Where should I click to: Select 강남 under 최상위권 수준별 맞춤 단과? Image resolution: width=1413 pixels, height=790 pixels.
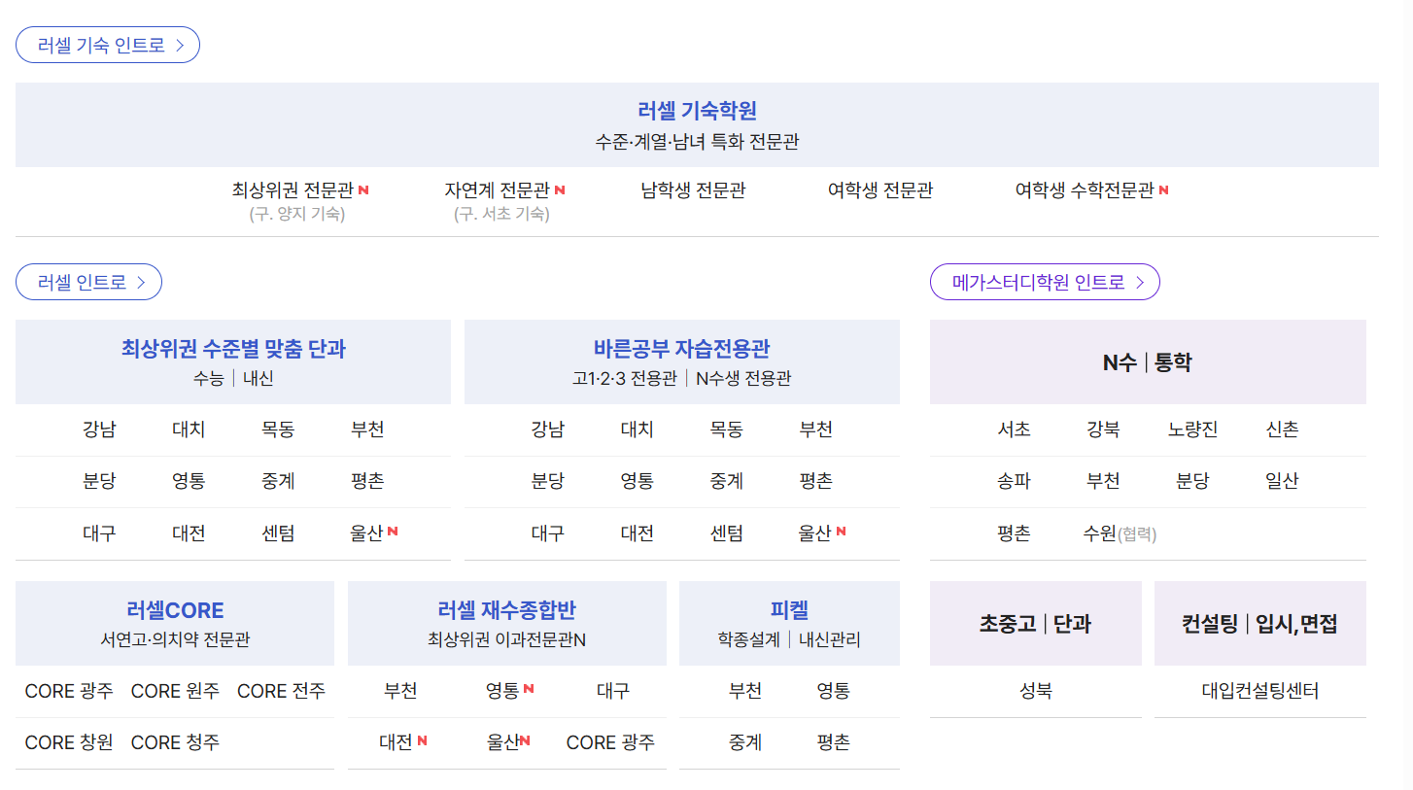click(x=98, y=429)
